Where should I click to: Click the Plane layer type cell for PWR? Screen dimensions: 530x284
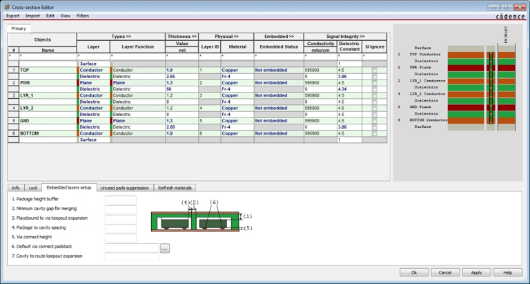(x=94, y=83)
